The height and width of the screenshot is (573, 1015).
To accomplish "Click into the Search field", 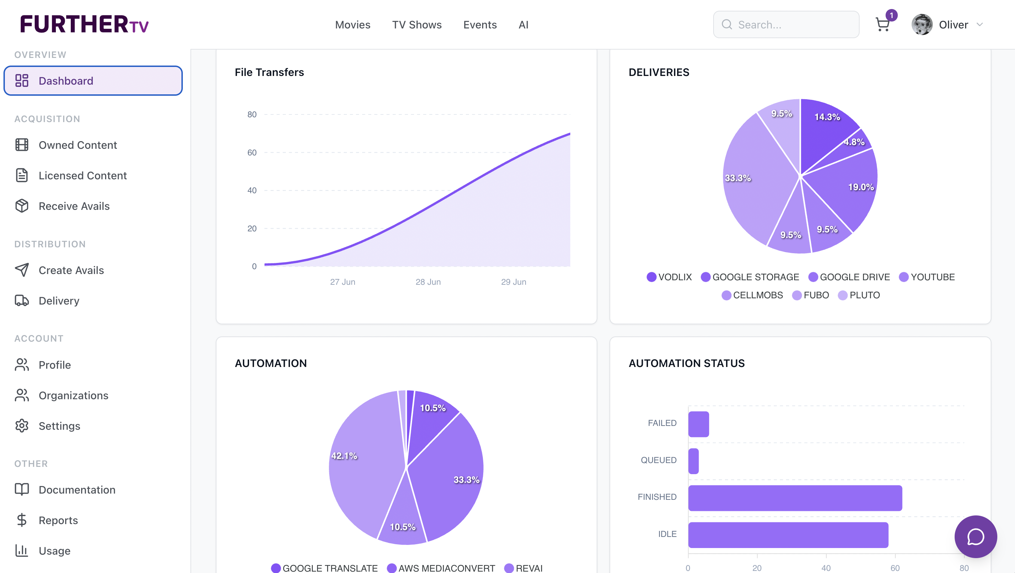I will 786,24.
